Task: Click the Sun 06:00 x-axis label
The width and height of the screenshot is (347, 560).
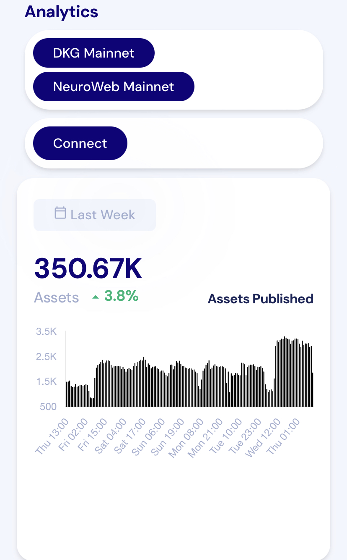Action: [x=148, y=437]
